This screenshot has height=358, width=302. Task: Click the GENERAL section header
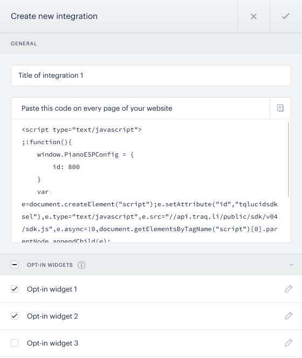[24, 44]
